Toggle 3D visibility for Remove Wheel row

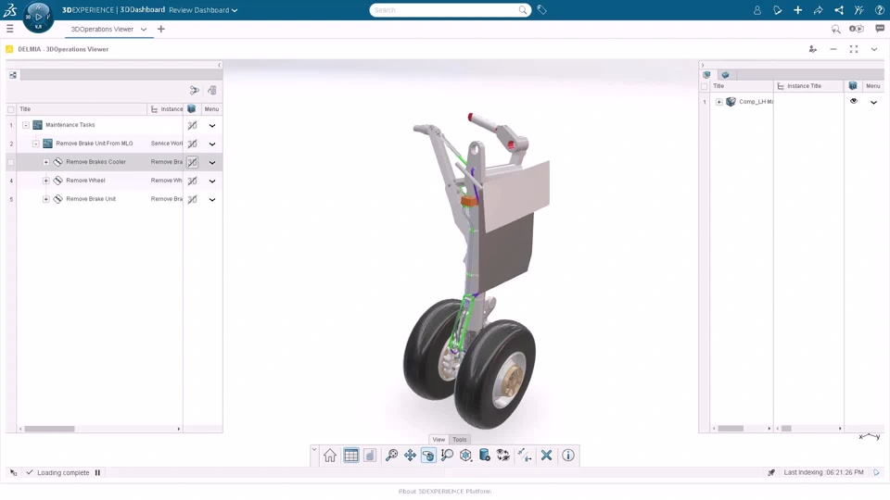(x=193, y=181)
